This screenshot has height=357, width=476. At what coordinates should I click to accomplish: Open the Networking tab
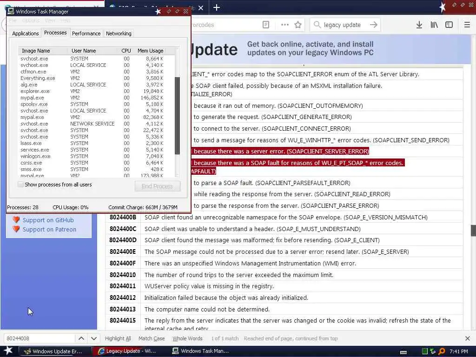tap(119, 33)
